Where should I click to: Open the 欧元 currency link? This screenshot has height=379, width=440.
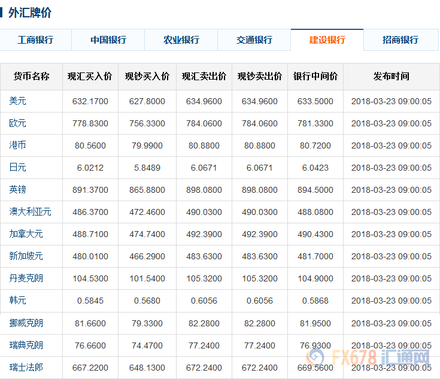click(x=18, y=123)
